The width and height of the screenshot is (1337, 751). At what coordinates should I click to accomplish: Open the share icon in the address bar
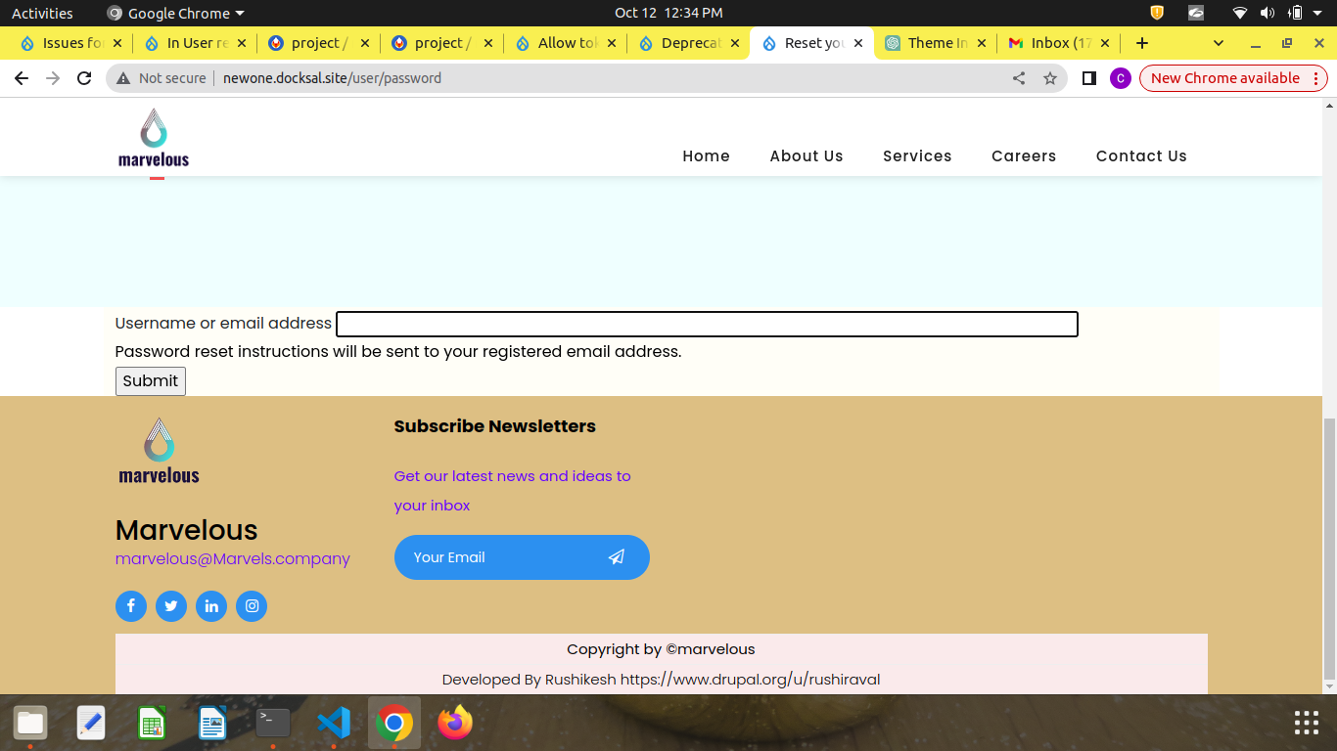(x=1018, y=78)
